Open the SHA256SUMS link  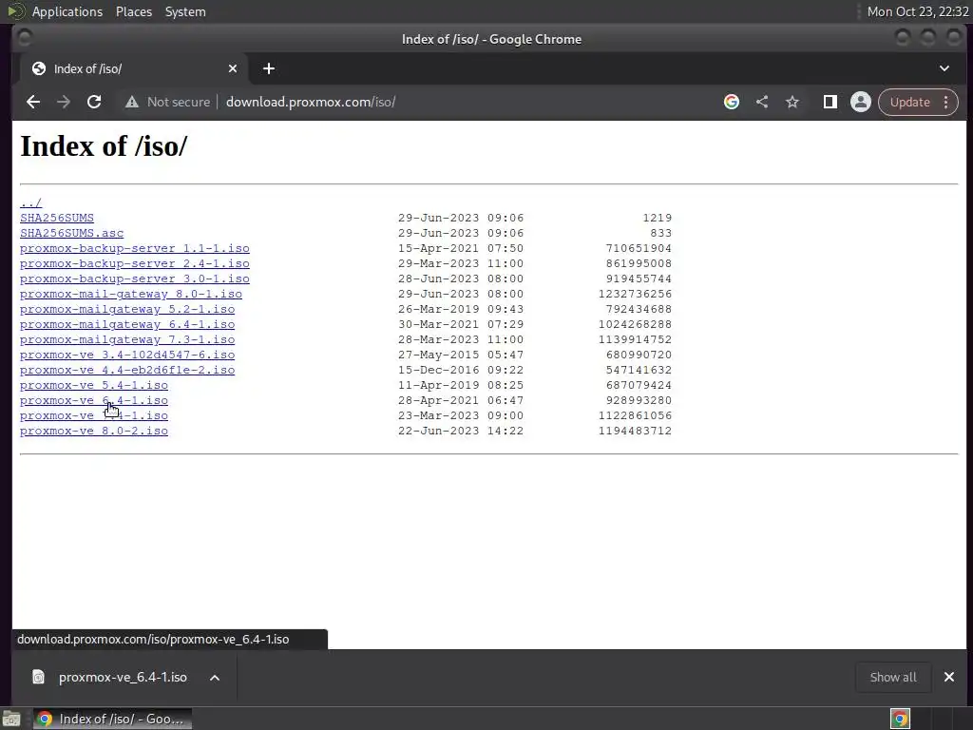pos(56,218)
